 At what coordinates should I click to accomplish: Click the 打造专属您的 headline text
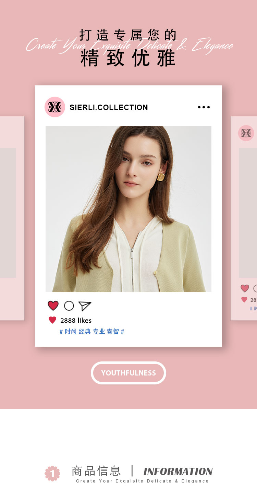click(x=128, y=35)
